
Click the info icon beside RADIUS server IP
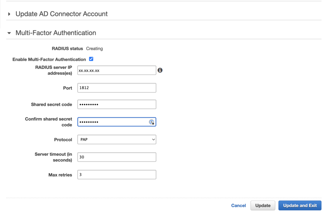160,70
